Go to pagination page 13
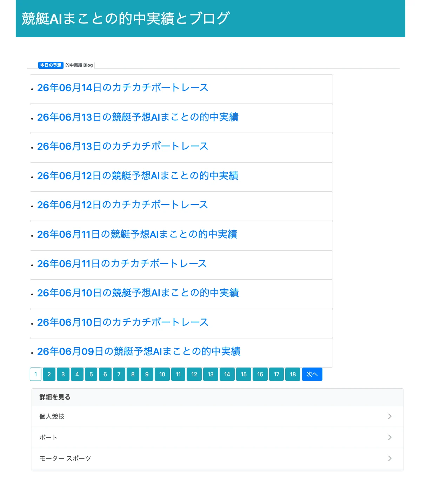The width and height of the screenshot is (421, 477). click(x=210, y=374)
